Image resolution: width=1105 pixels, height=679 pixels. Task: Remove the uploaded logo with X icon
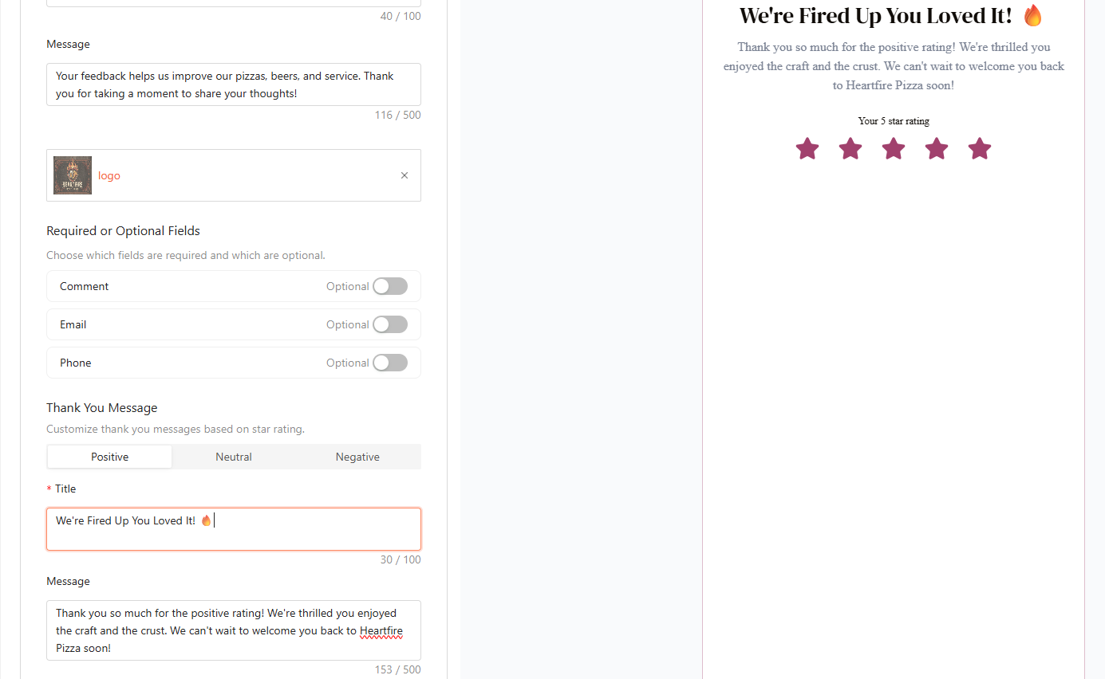click(405, 175)
